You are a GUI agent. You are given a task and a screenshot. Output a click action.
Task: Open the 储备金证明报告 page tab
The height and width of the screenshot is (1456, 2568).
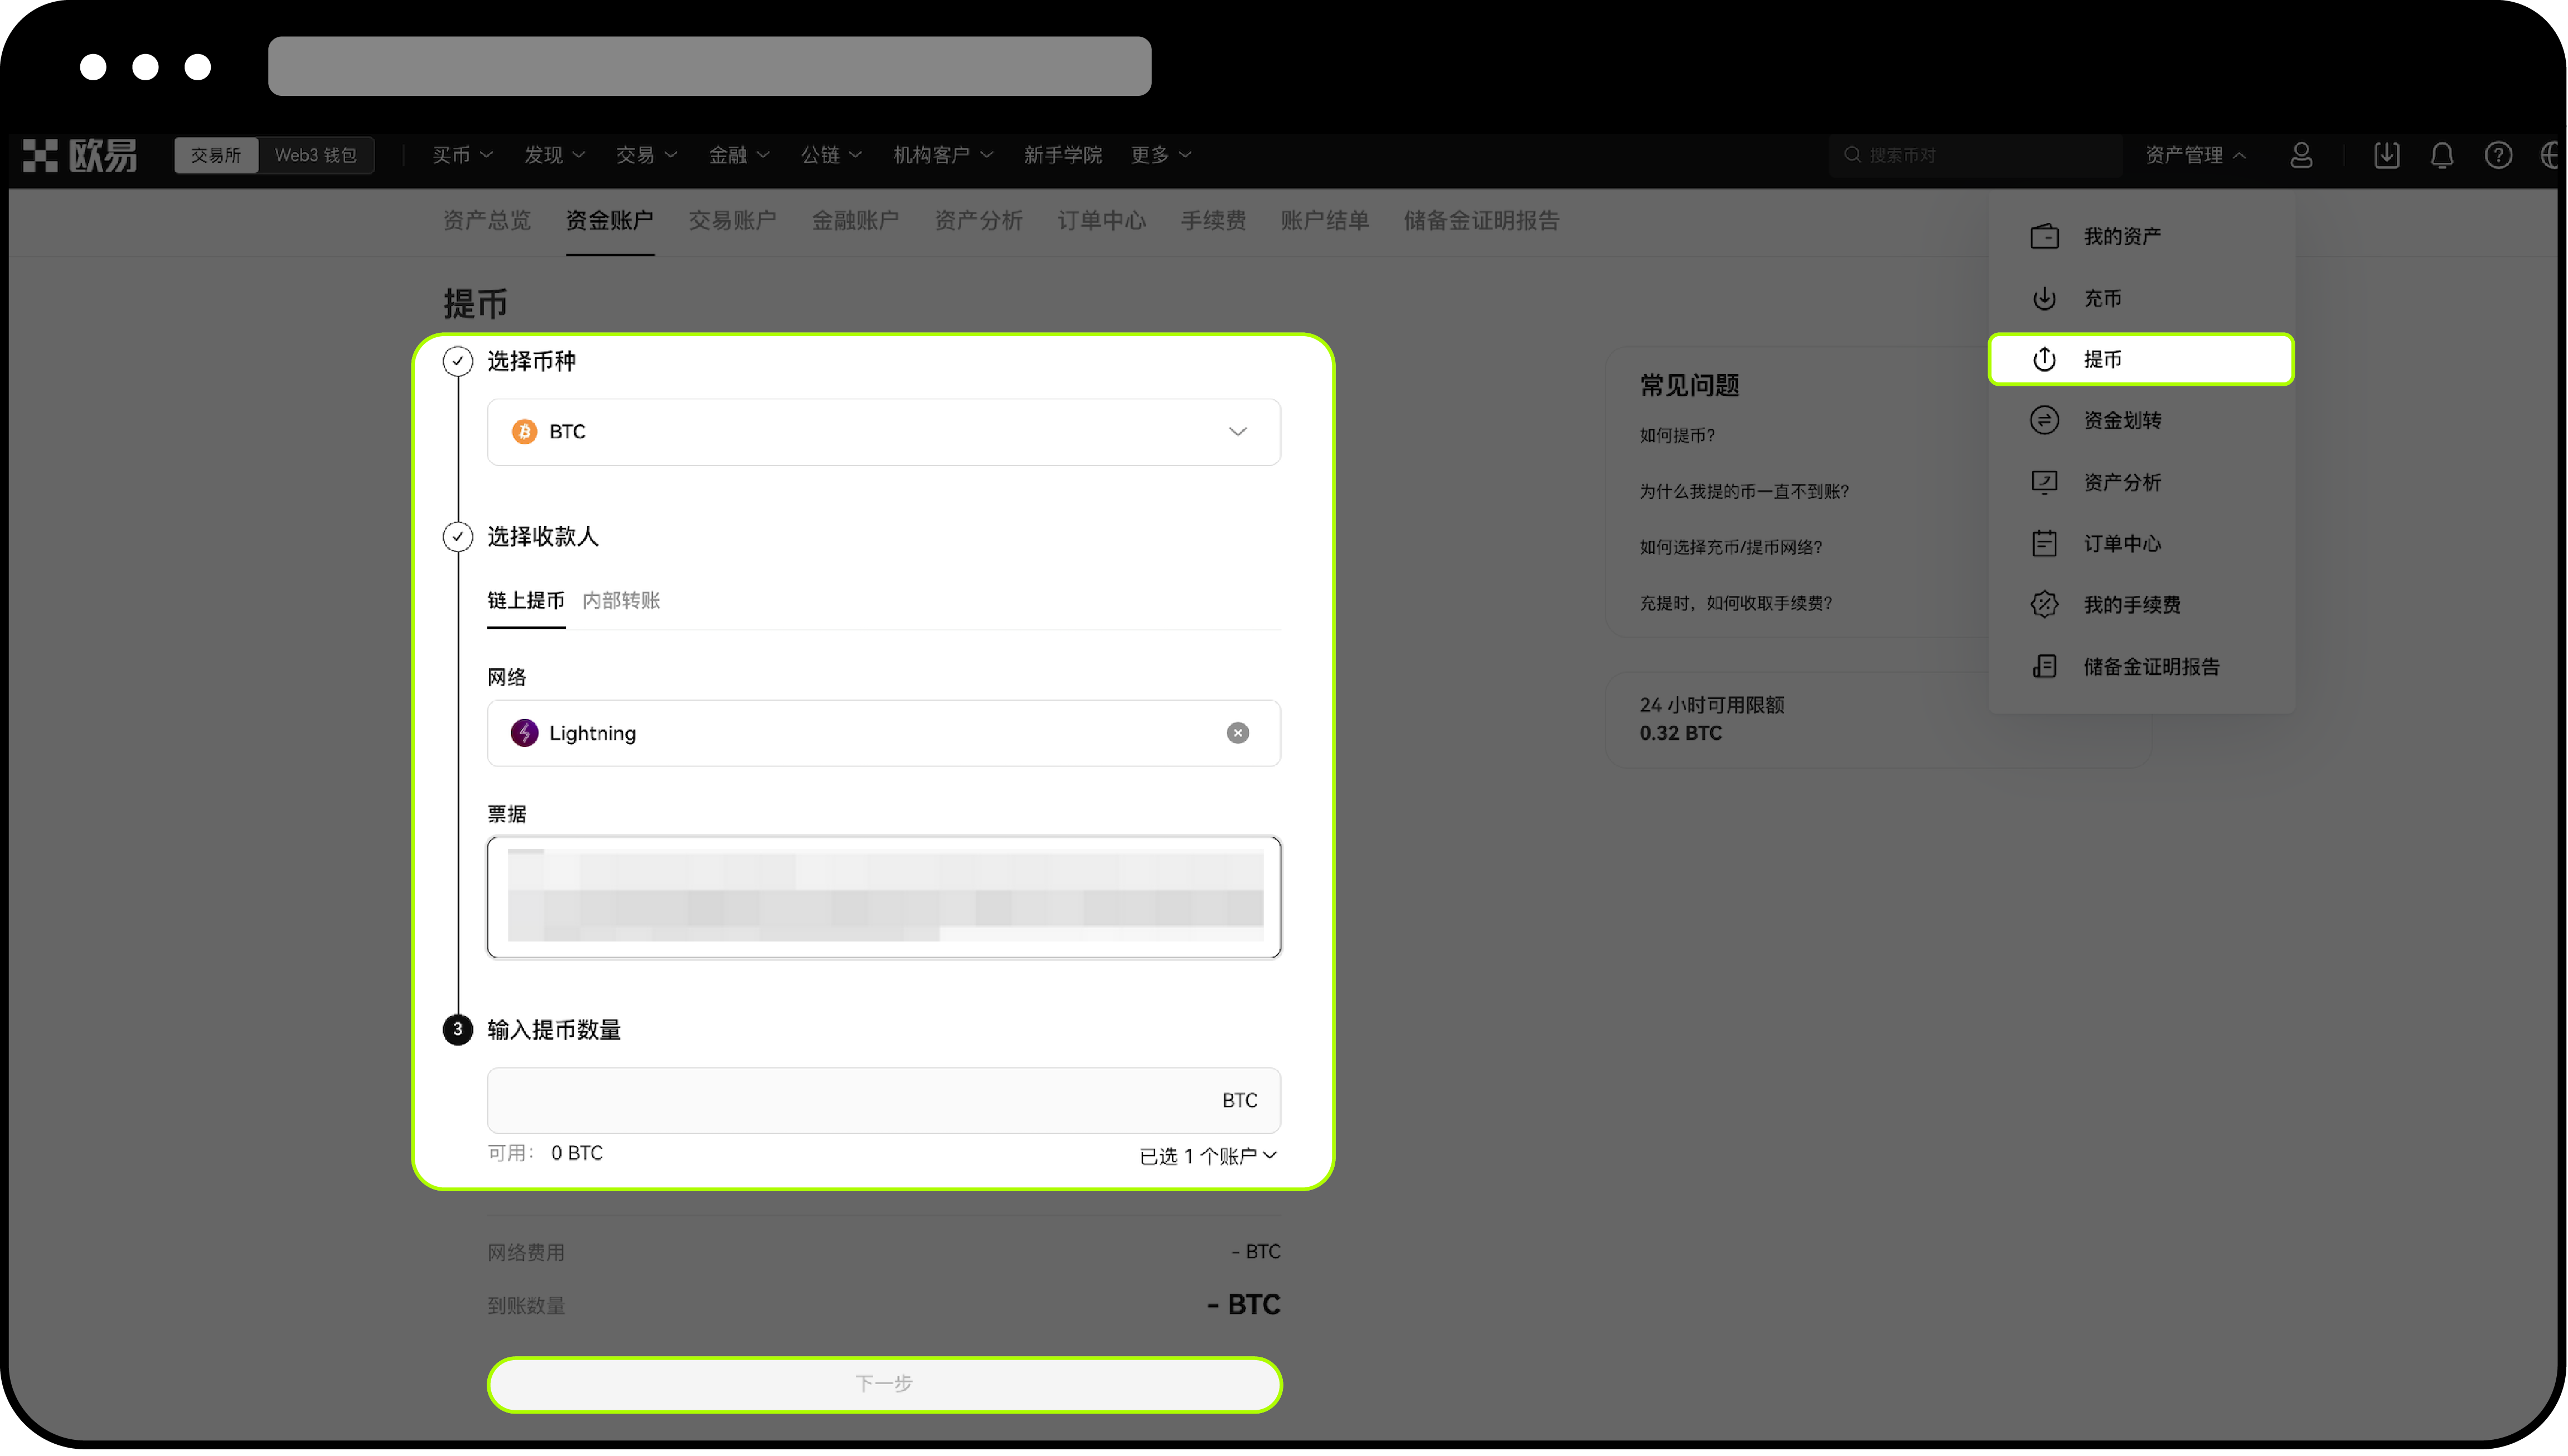click(1481, 221)
